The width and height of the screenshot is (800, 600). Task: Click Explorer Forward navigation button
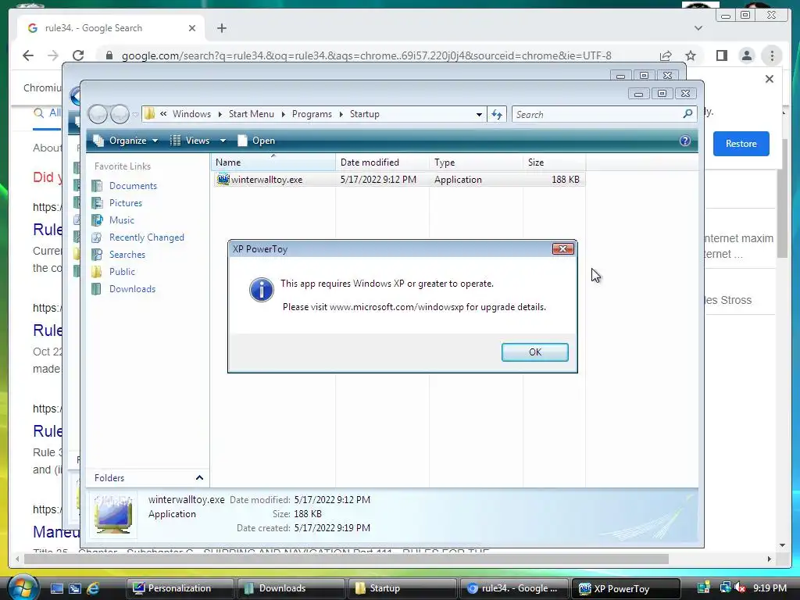pyautogui.click(x=120, y=114)
